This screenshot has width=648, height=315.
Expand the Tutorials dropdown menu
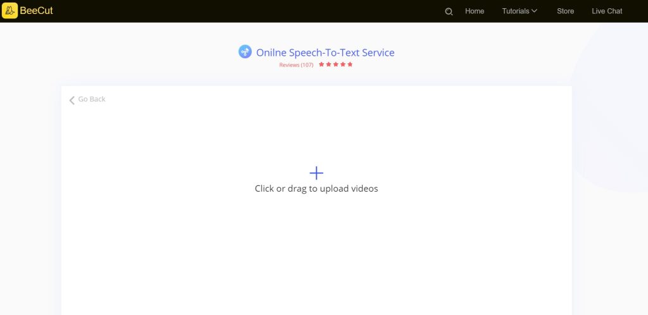520,11
